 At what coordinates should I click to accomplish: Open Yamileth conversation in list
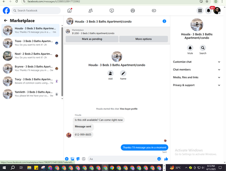point(31,94)
